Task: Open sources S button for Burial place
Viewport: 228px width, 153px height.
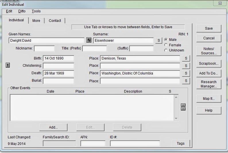Action: coord(186,81)
